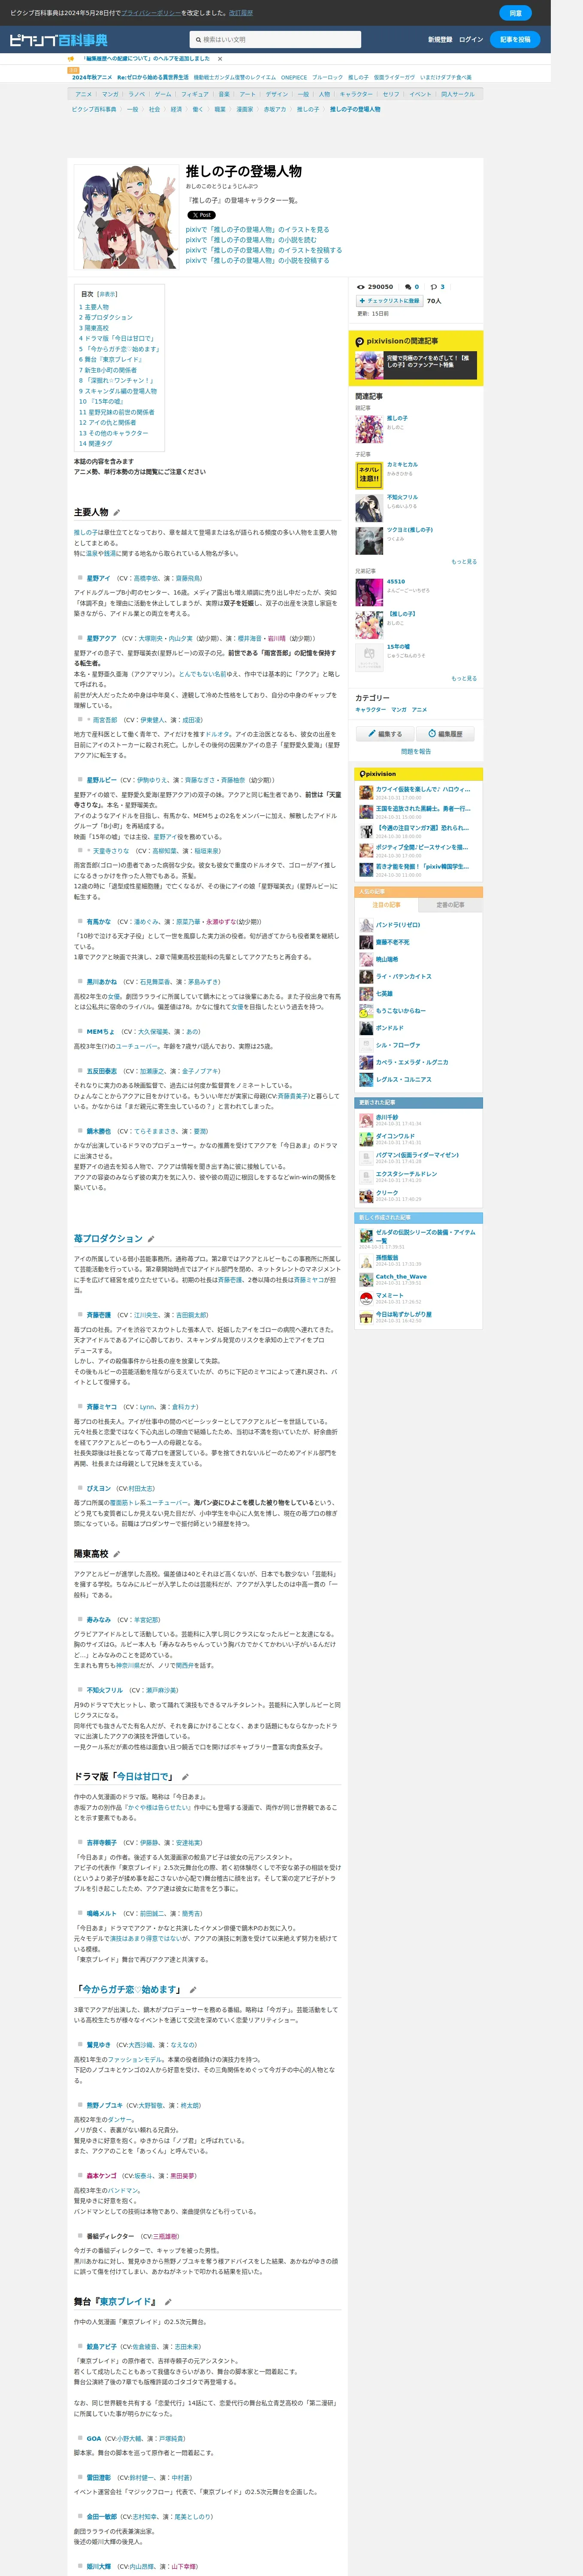Screen dimensions: 583x2576
Task: Click the ピクシブ百科事典 logo
Action: click(59, 40)
